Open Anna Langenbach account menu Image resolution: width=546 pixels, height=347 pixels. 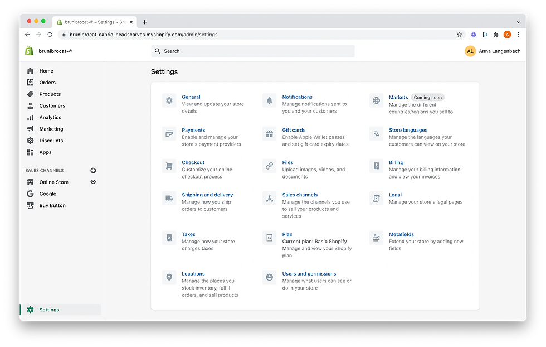(493, 51)
